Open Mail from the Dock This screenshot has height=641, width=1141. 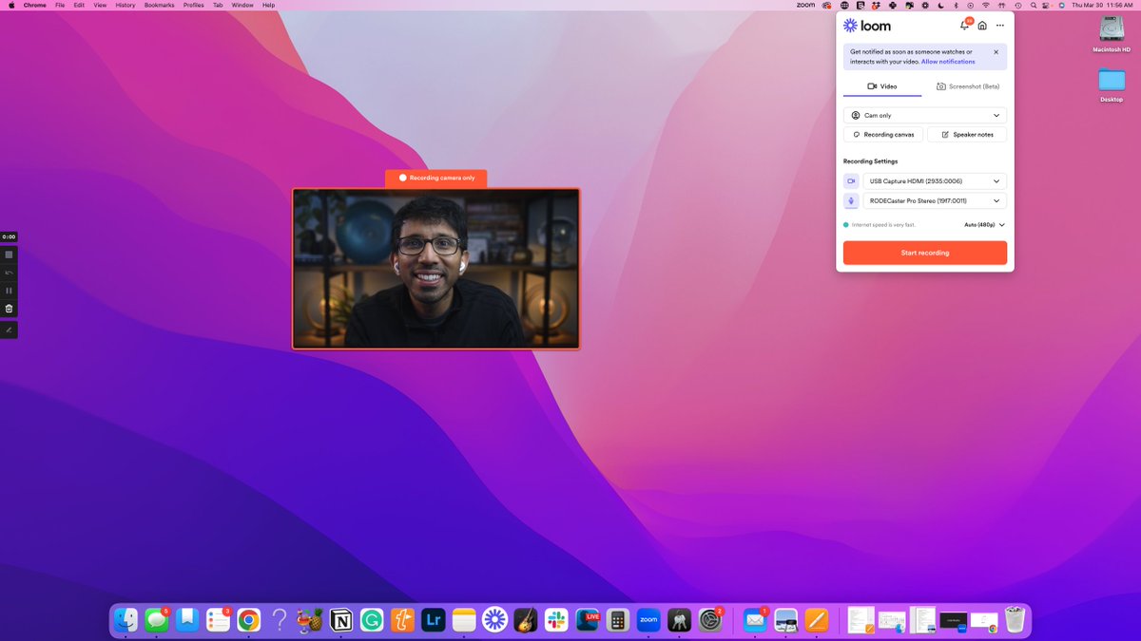point(755,620)
